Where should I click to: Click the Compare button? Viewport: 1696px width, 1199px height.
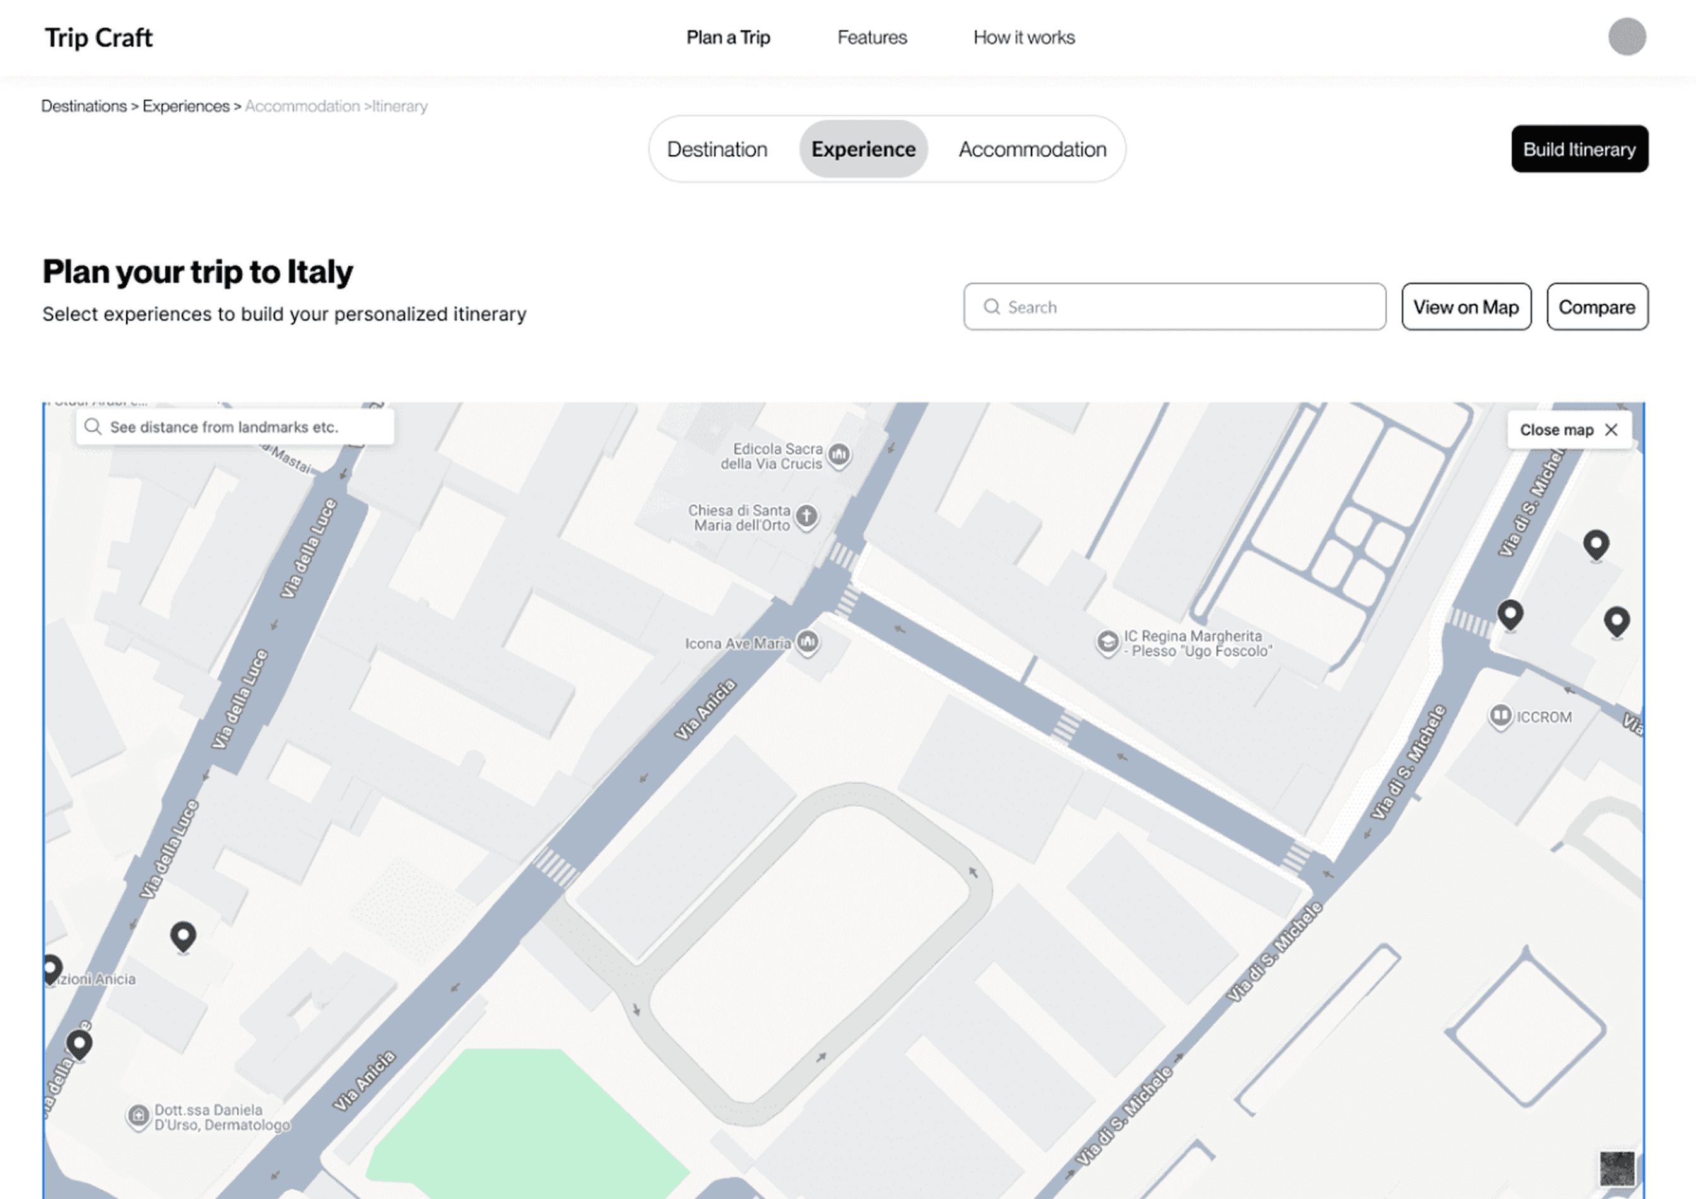coord(1596,307)
